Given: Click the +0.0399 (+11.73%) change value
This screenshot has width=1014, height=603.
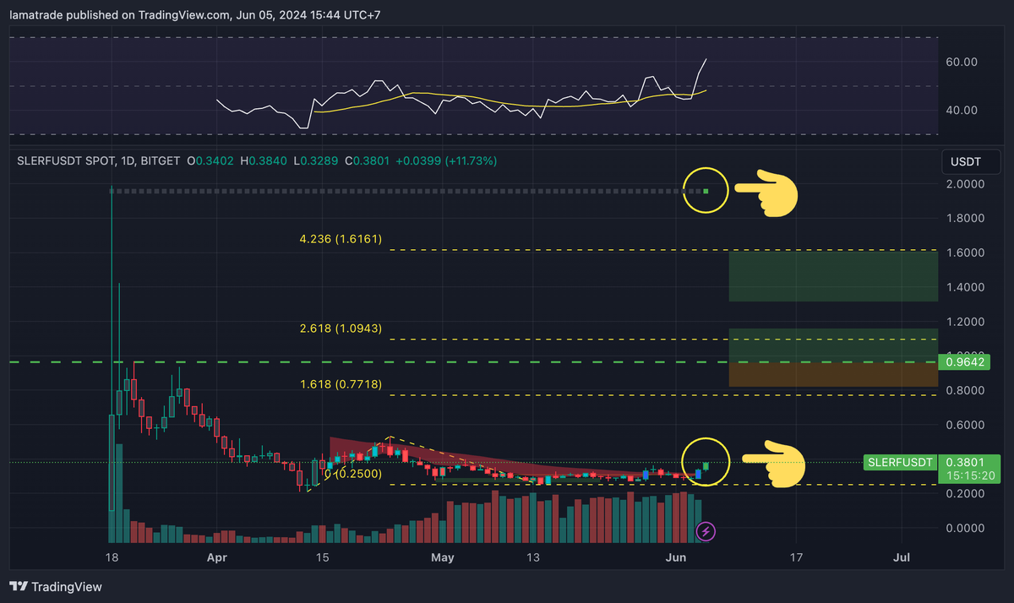Looking at the screenshot, I should (x=448, y=160).
